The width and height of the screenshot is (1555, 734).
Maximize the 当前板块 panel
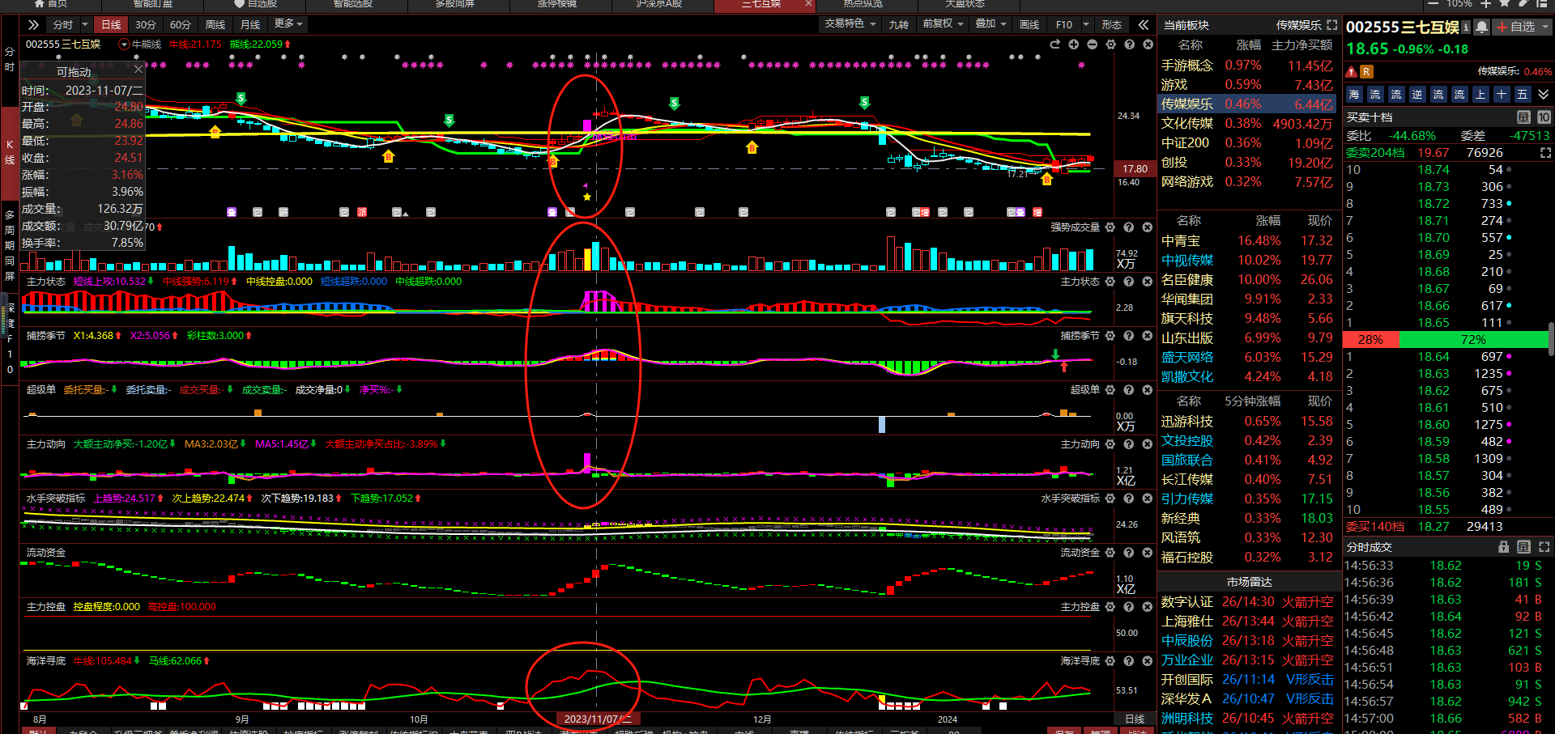1332,25
